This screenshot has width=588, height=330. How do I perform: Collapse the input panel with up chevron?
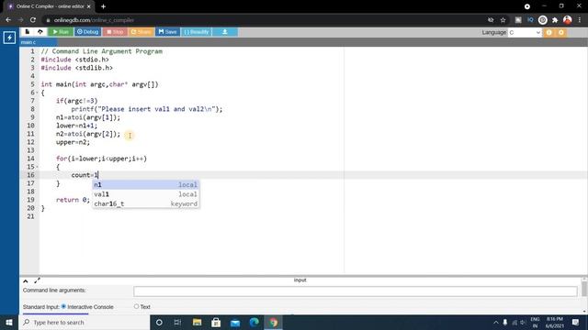coord(26,281)
